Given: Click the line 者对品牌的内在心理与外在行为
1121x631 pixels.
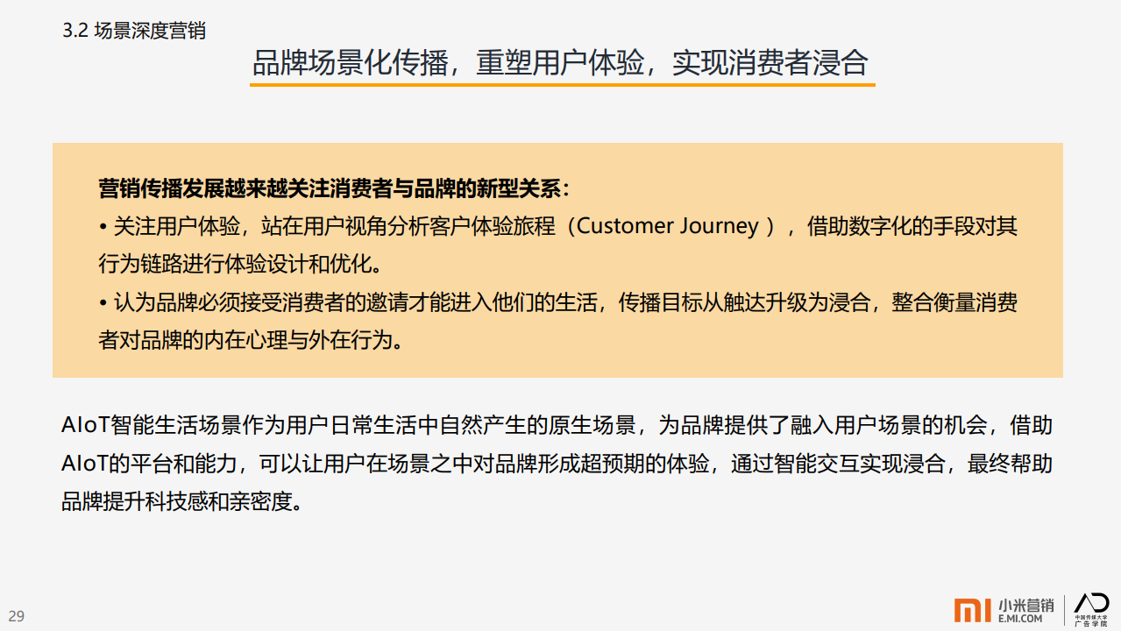Looking at the screenshot, I should (252, 340).
